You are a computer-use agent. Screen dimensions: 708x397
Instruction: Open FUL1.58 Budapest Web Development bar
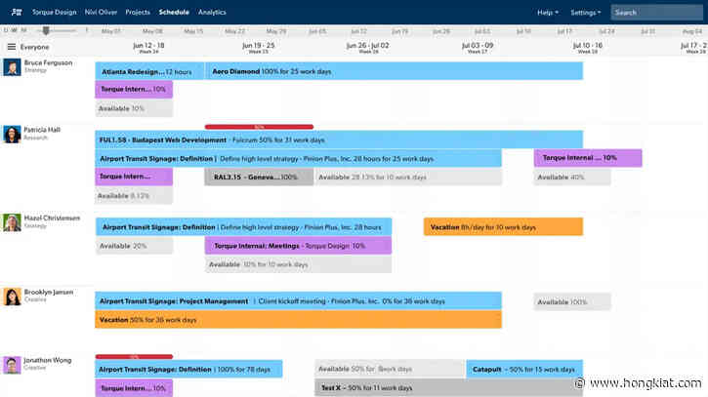pyautogui.click(x=339, y=139)
